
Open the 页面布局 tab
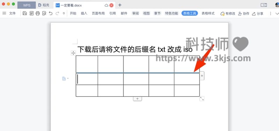[98, 13]
